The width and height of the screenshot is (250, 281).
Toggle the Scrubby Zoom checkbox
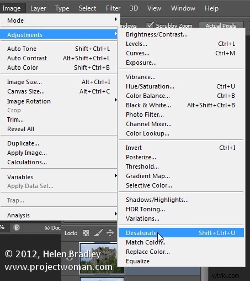tap(150, 25)
